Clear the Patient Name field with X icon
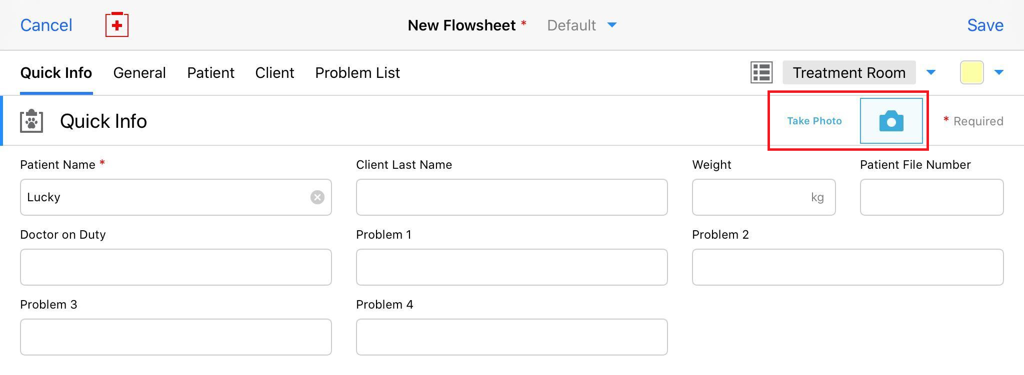 coord(317,197)
